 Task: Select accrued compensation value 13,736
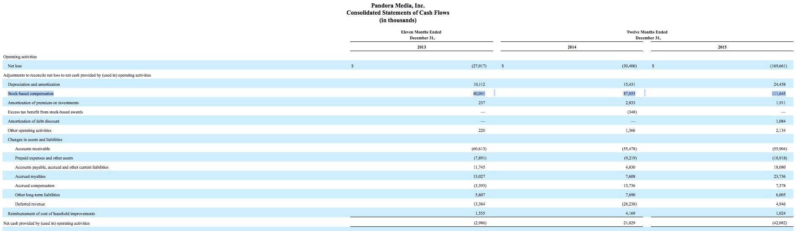(x=629, y=185)
